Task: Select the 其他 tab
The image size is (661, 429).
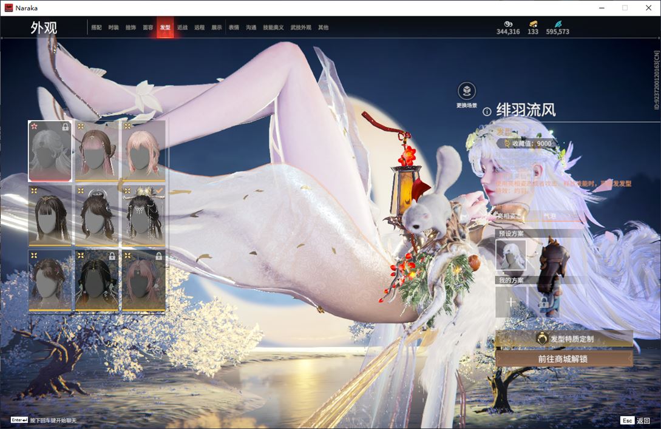Action: 324,27
